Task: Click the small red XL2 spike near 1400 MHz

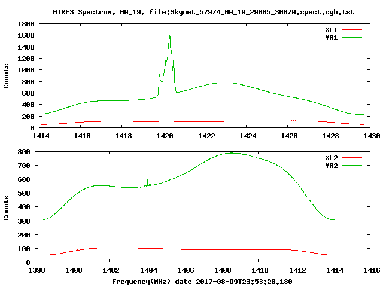Action: [x=77, y=249]
